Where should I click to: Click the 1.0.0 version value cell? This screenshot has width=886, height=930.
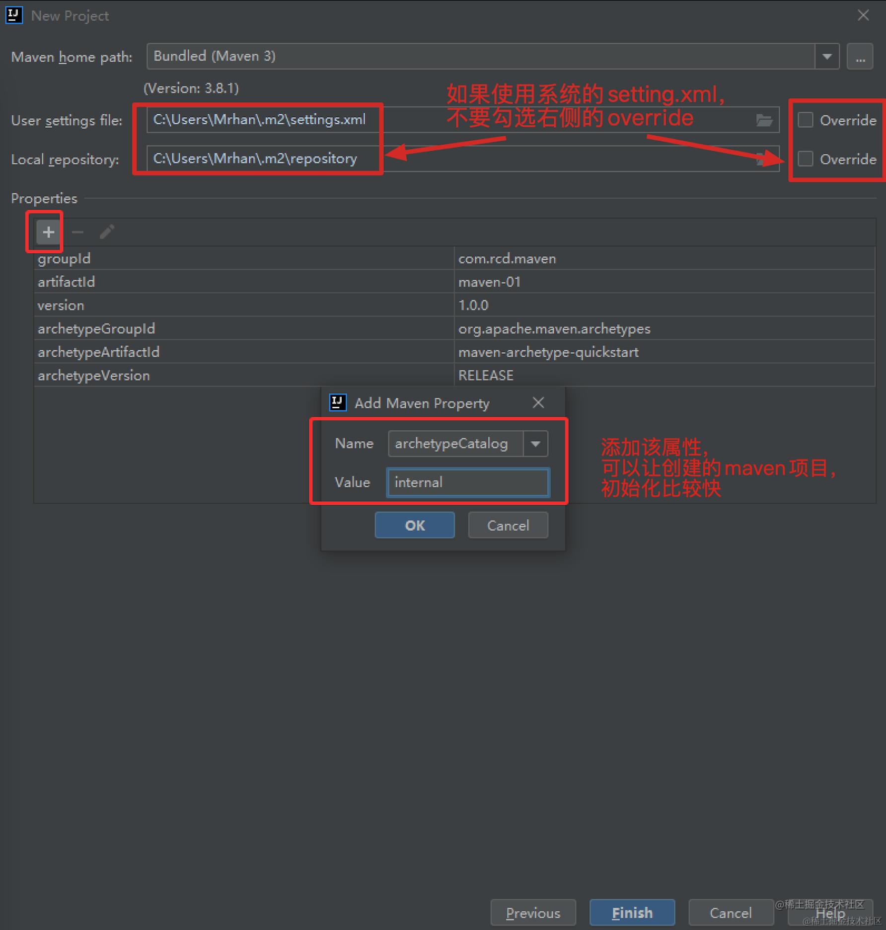664,305
